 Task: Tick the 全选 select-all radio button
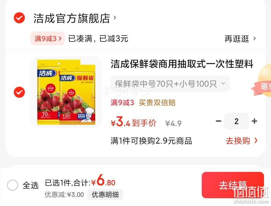(13, 185)
